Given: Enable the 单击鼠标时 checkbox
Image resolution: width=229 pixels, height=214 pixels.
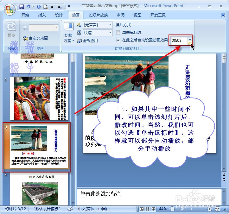Looking at the screenshot, I should [118, 32].
